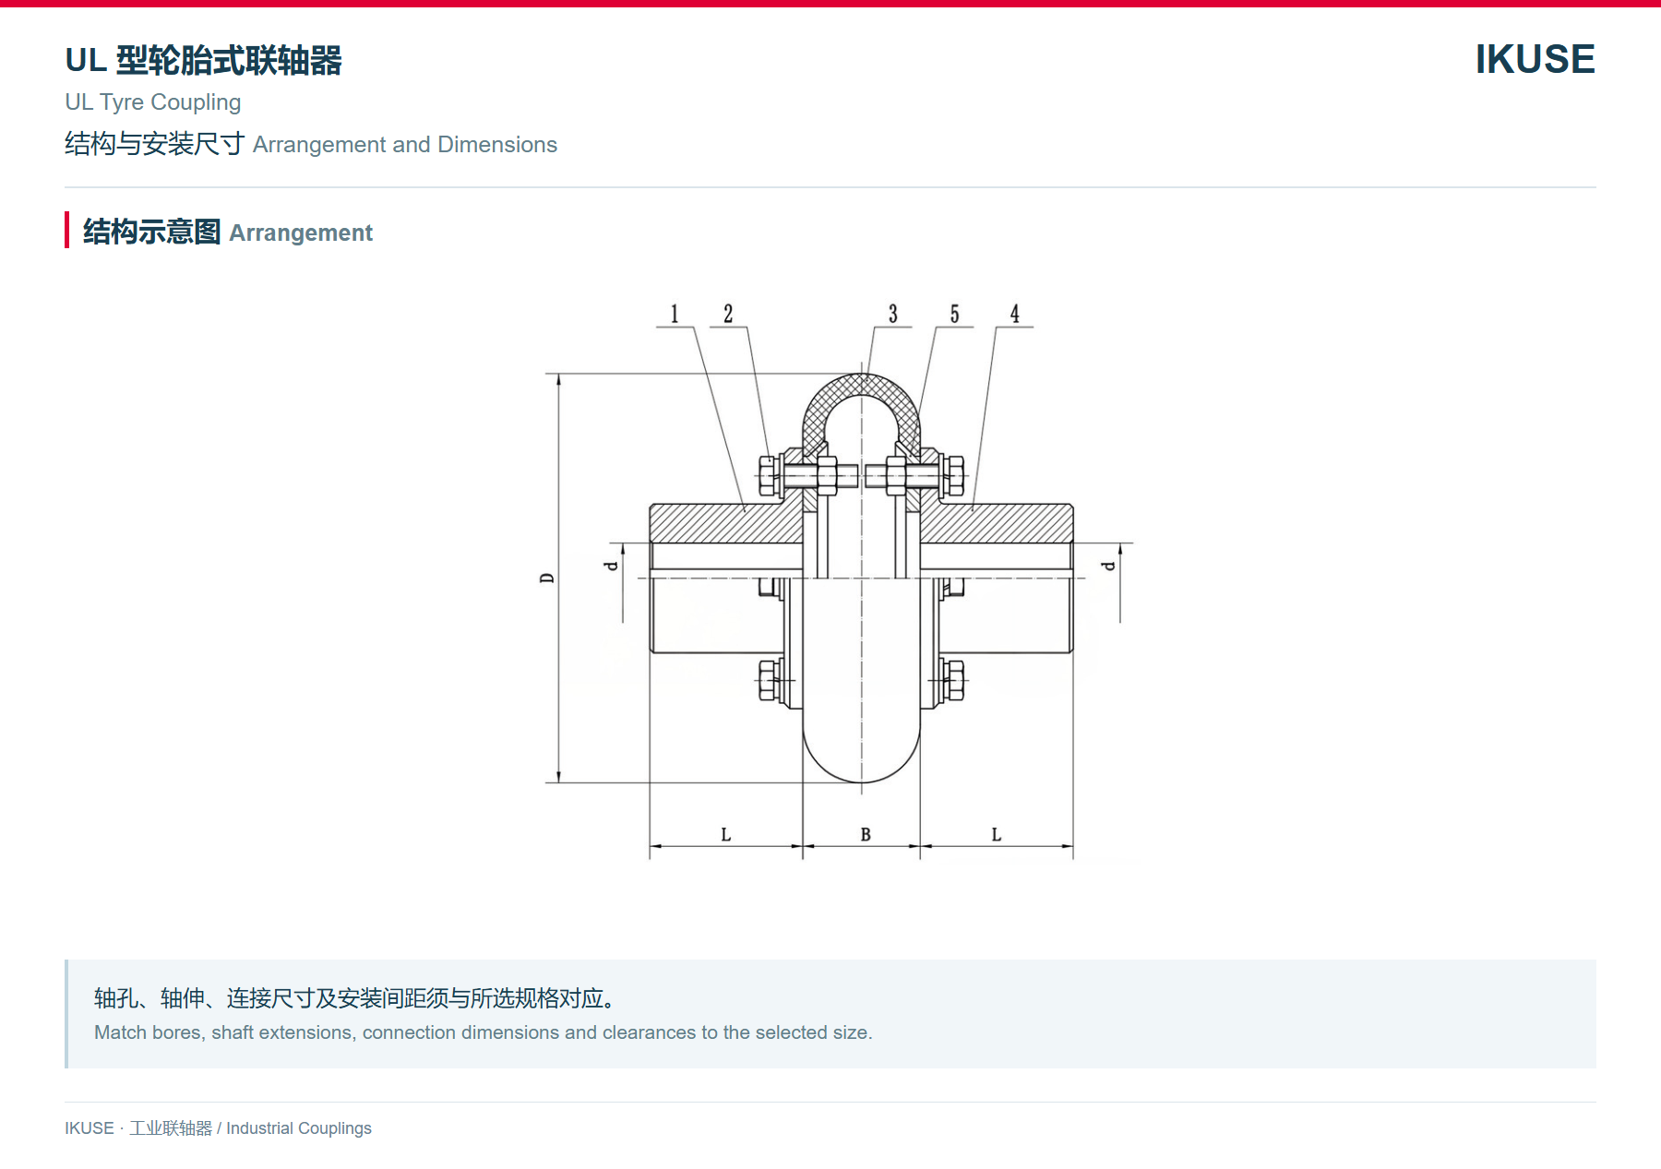
Task: Click the D diameter dimension label
Action: coord(546,579)
